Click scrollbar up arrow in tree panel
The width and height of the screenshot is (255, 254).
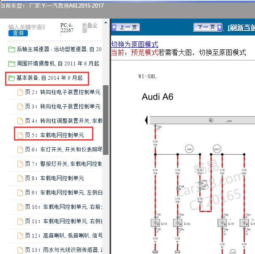click(x=106, y=22)
